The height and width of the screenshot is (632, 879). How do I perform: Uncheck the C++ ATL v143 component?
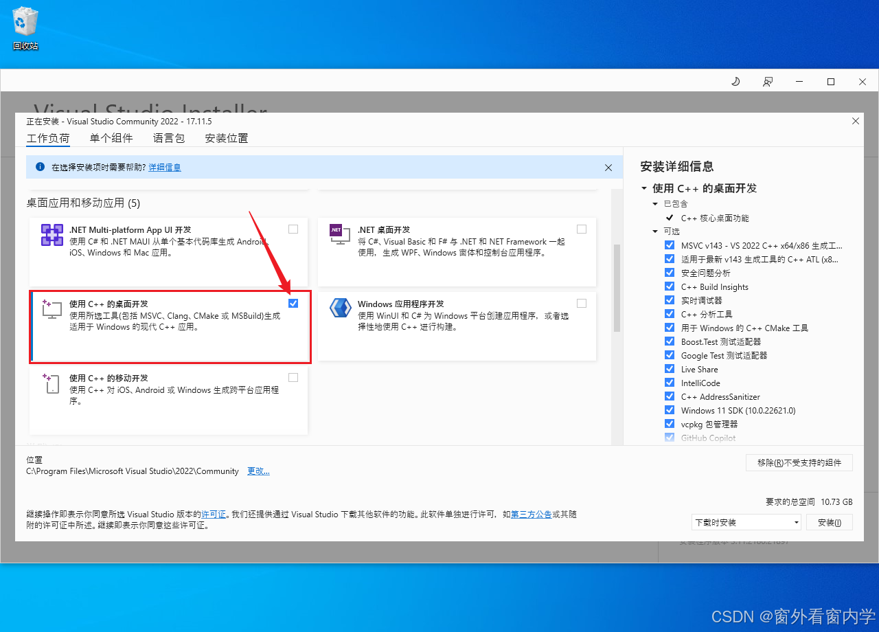pos(670,259)
